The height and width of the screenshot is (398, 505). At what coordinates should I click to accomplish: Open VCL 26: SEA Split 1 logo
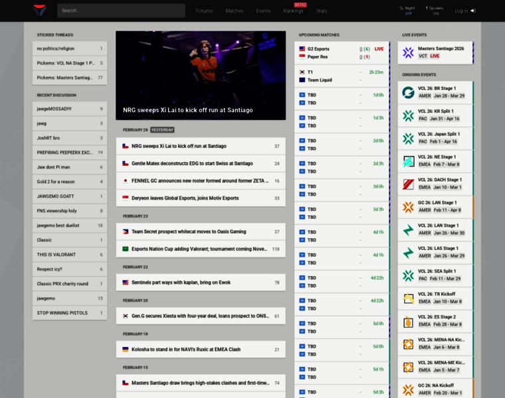click(x=408, y=275)
